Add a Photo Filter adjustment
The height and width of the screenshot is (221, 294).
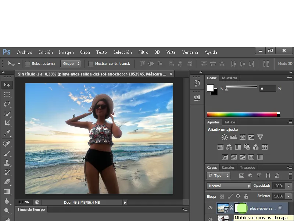[247, 147]
